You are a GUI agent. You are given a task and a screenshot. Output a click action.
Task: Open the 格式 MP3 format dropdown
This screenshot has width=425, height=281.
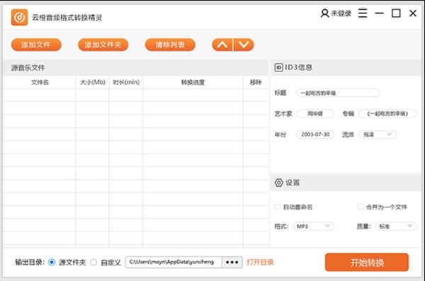click(313, 226)
